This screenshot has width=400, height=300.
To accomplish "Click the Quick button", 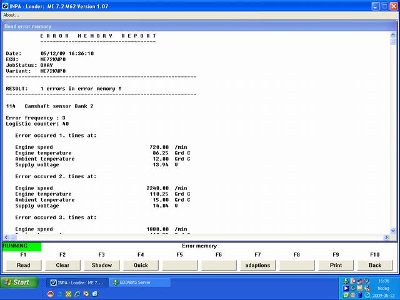I will pyautogui.click(x=141, y=265).
